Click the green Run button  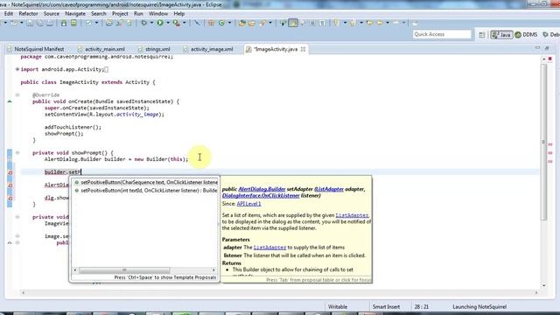[160, 24]
